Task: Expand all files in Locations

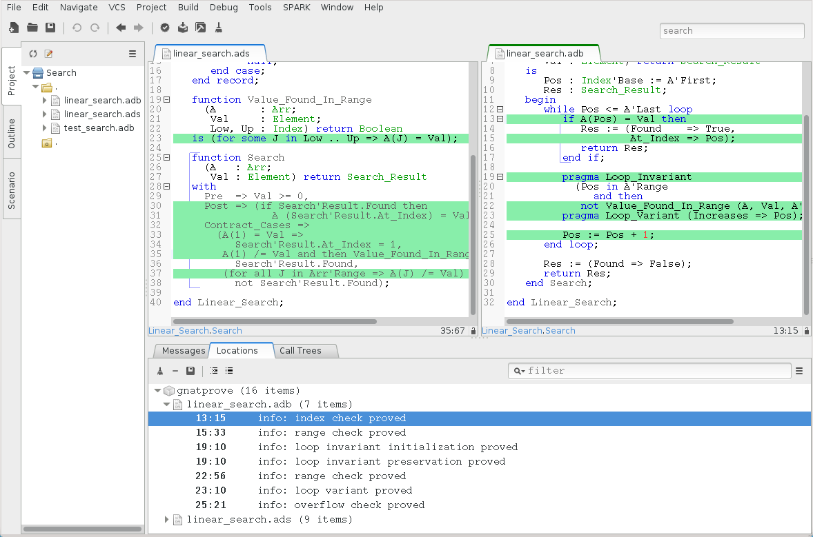Action: 214,371
